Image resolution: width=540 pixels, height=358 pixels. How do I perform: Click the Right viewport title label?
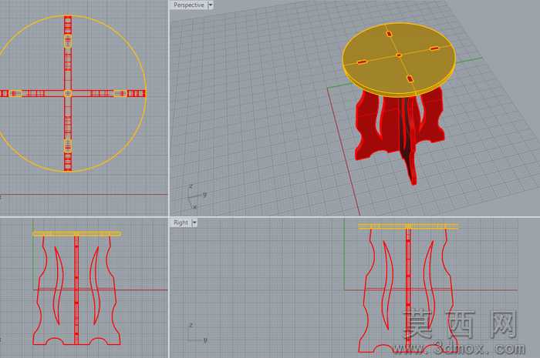pyautogui.click(x=181, y=222)
